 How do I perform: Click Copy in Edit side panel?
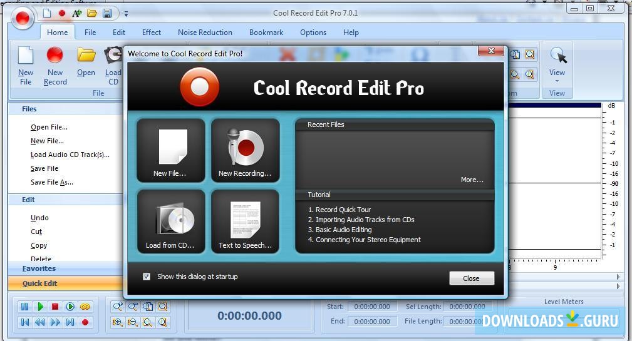point(39,245)
